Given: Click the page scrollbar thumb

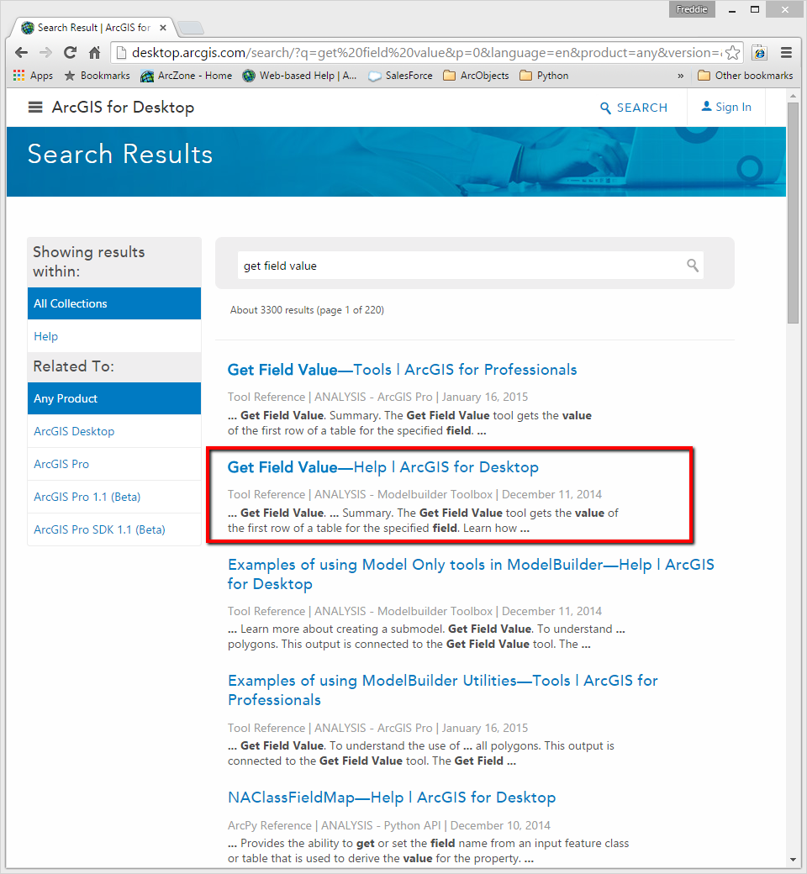Looking at the screenshot, I should point(793,213).
